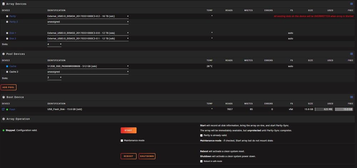
Task: Click the green Flash status dot
Action: tap(7, 109)
